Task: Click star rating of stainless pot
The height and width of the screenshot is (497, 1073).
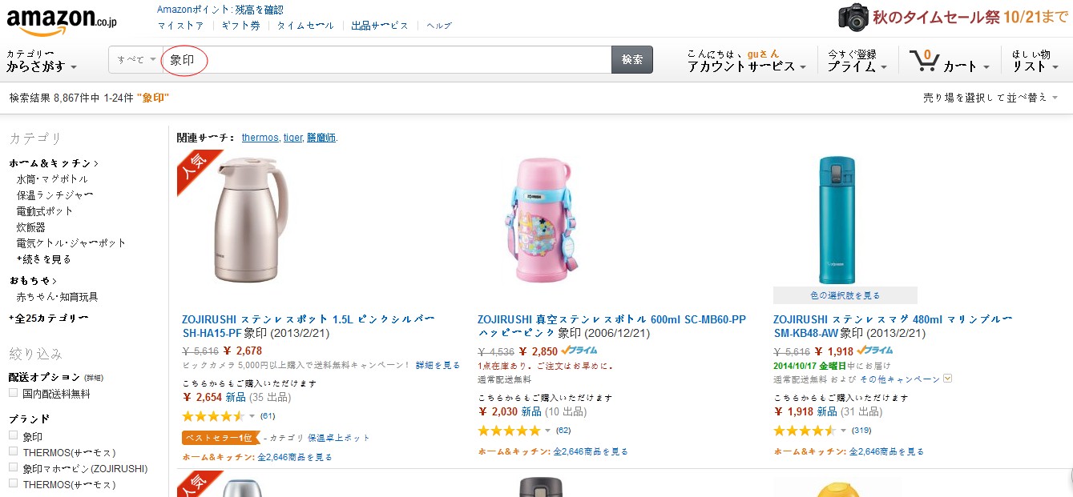Action: click(x=213, y=416)
